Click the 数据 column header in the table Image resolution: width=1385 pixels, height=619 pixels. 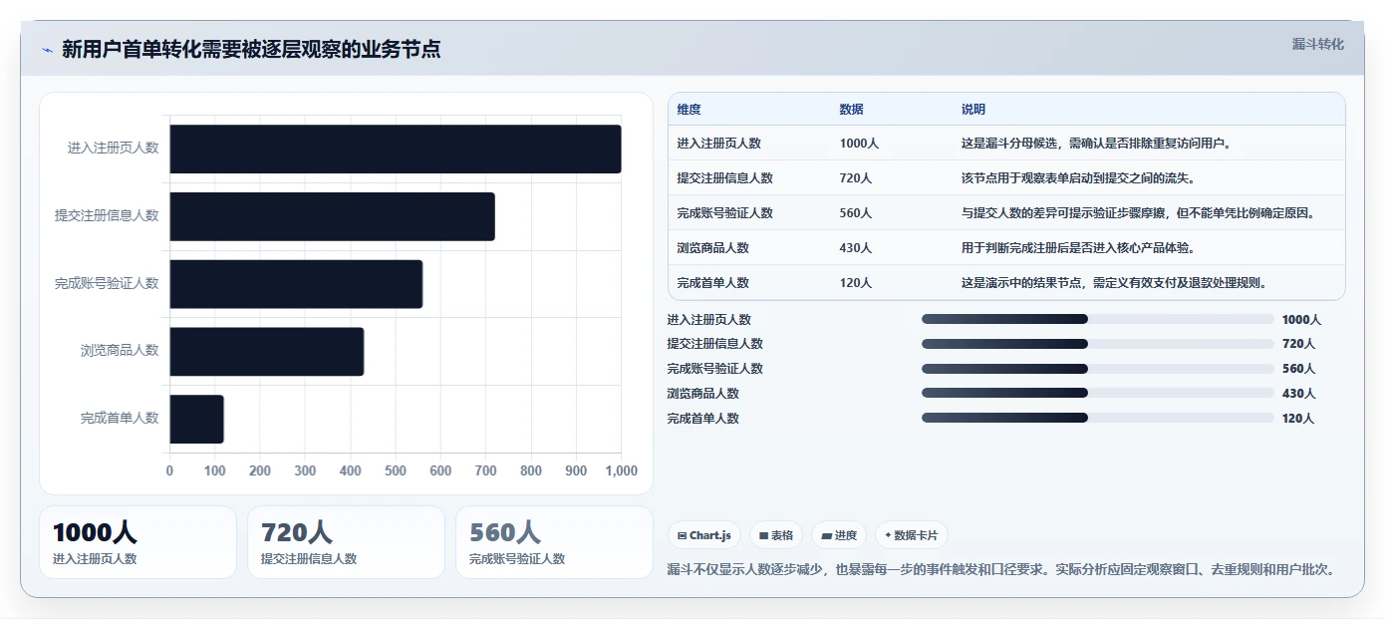pos(851,110)
